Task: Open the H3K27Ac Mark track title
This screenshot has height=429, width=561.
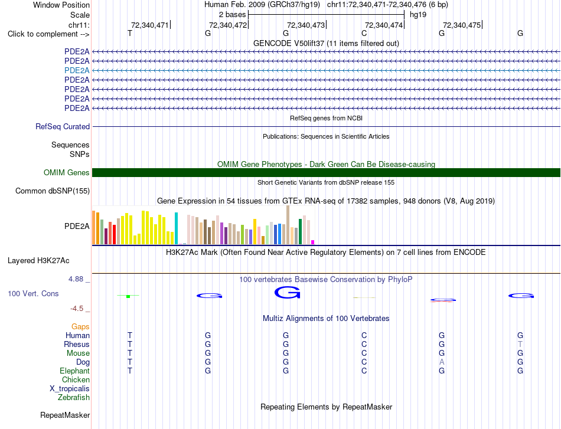Action: [x=326, y=253]
